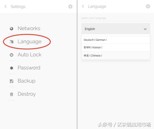Go back from the Settings panel

coord(6,6)
